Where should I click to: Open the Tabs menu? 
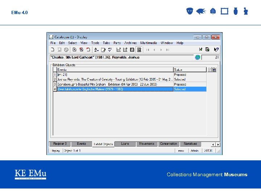(106, 43)
